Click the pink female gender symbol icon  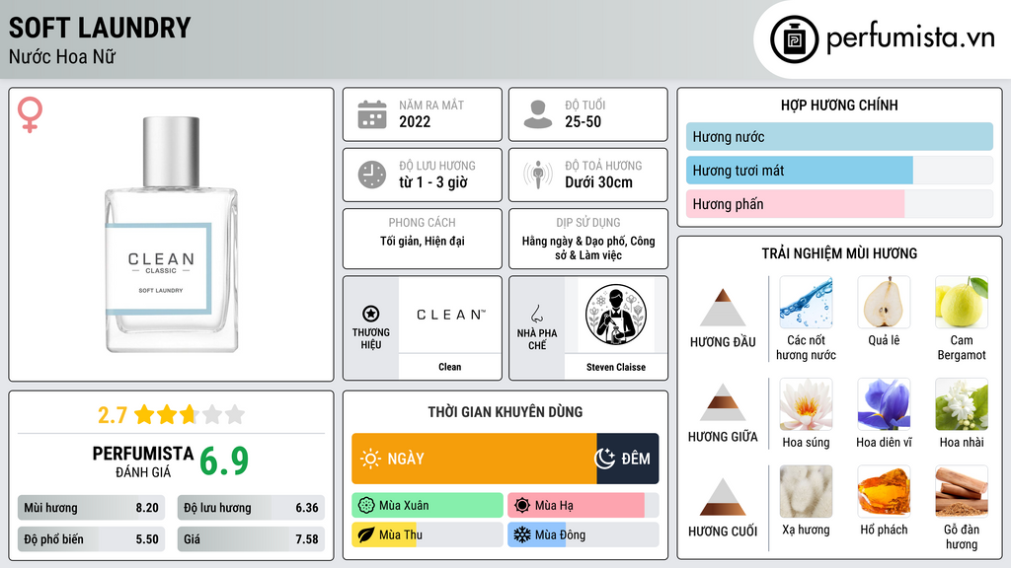(30, 114)
